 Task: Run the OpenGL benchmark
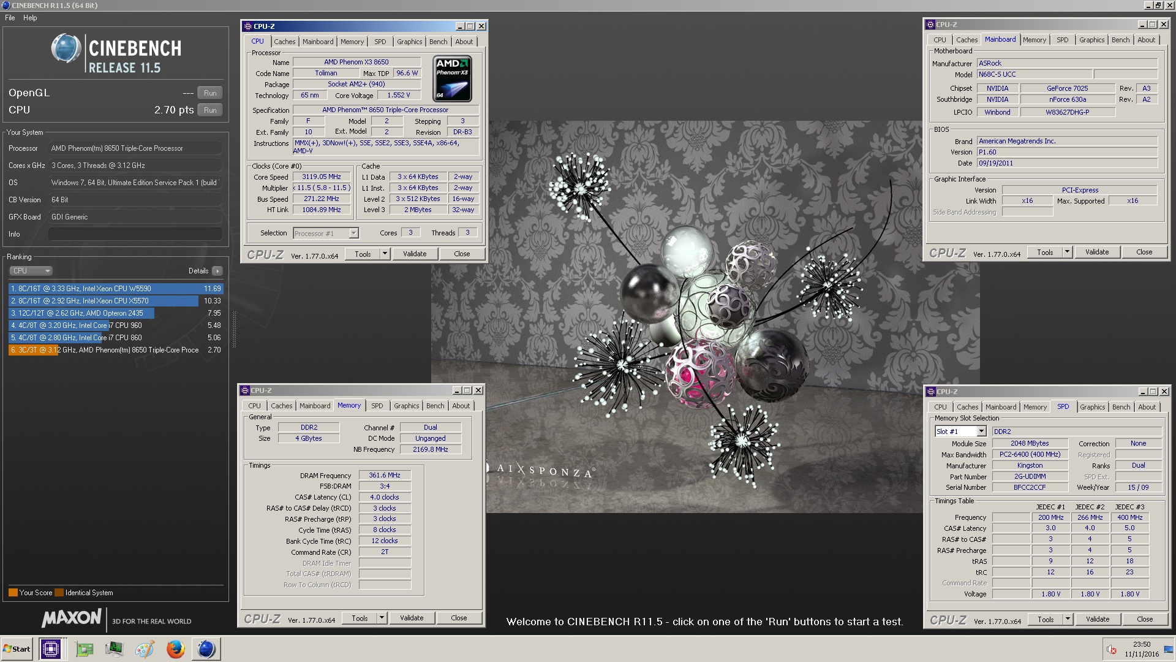tap(210, 93)
